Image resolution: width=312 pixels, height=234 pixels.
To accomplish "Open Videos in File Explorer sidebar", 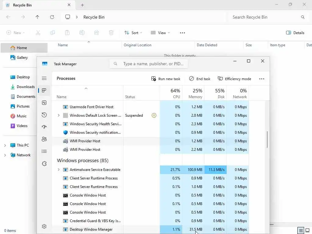I will (x=19, y=126).
